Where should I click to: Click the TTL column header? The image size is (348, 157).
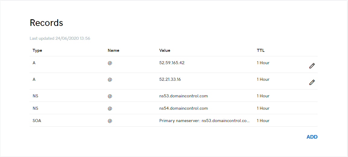click(261, 50)
